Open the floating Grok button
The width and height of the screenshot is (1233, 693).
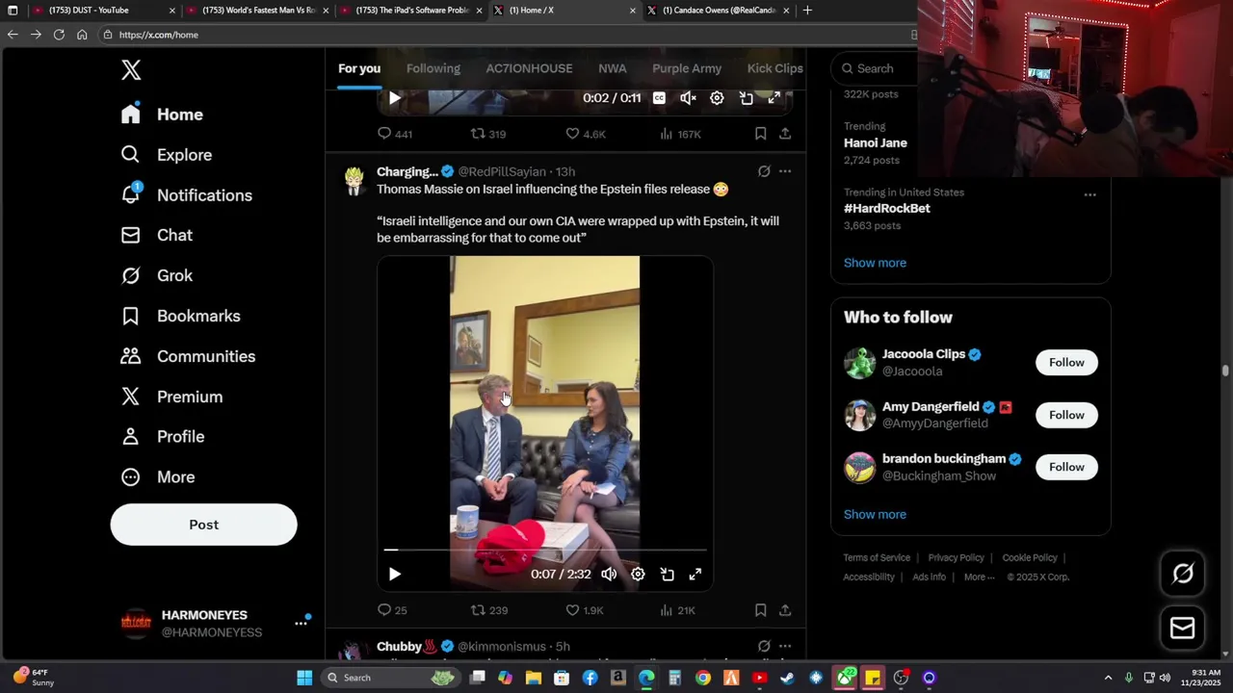coord(1182,574)
